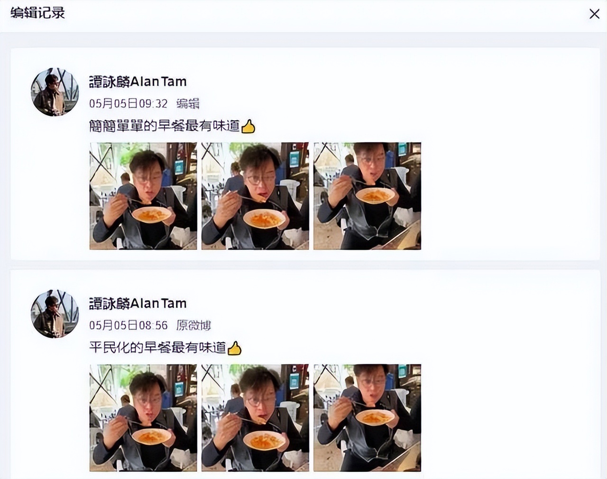Open first photo in the original post

(x=143, y=418)
